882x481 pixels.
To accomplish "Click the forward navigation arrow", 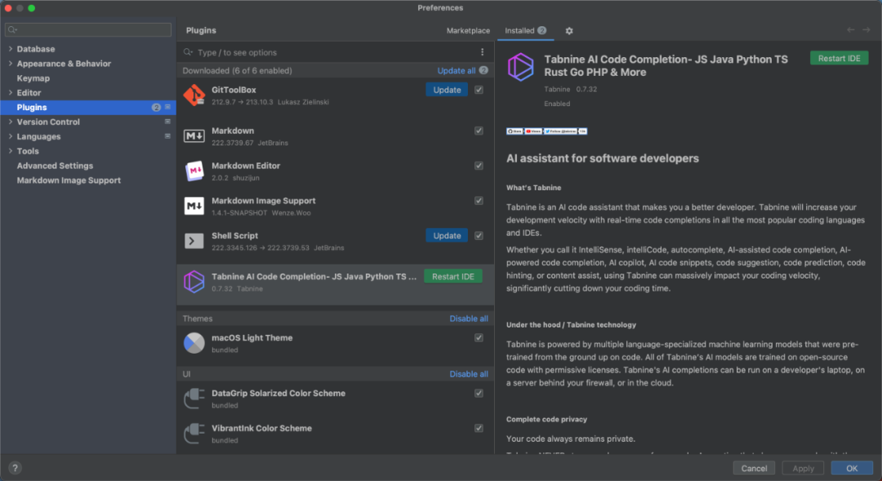I will [x=866, y=30].
